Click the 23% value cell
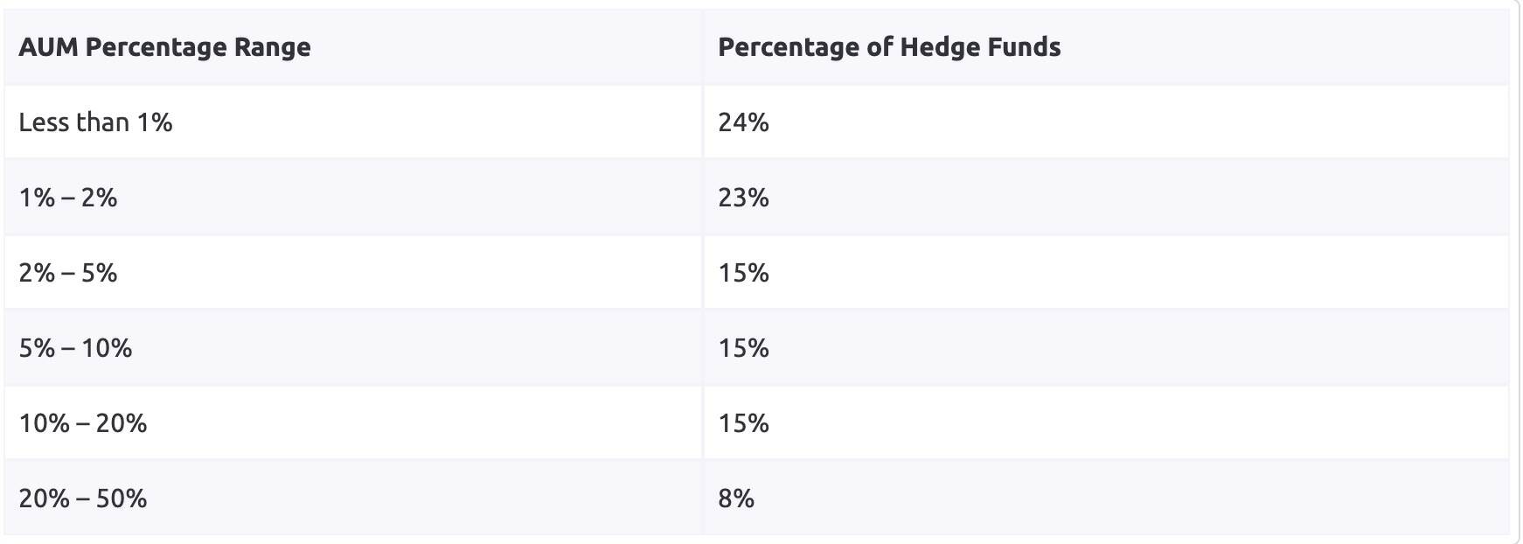The image size is (1523, 544). 743,198
